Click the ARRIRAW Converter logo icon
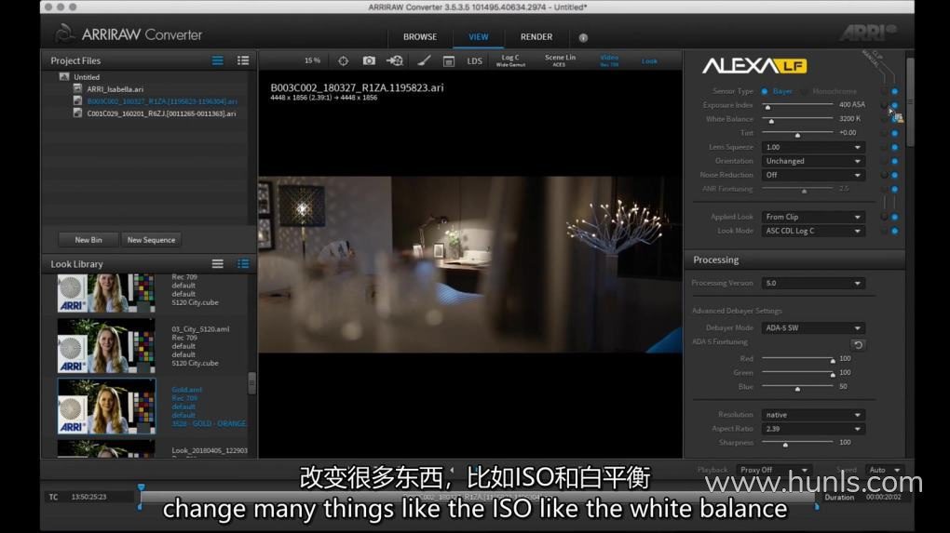This screenshot has width=950, height=533. 65,33
